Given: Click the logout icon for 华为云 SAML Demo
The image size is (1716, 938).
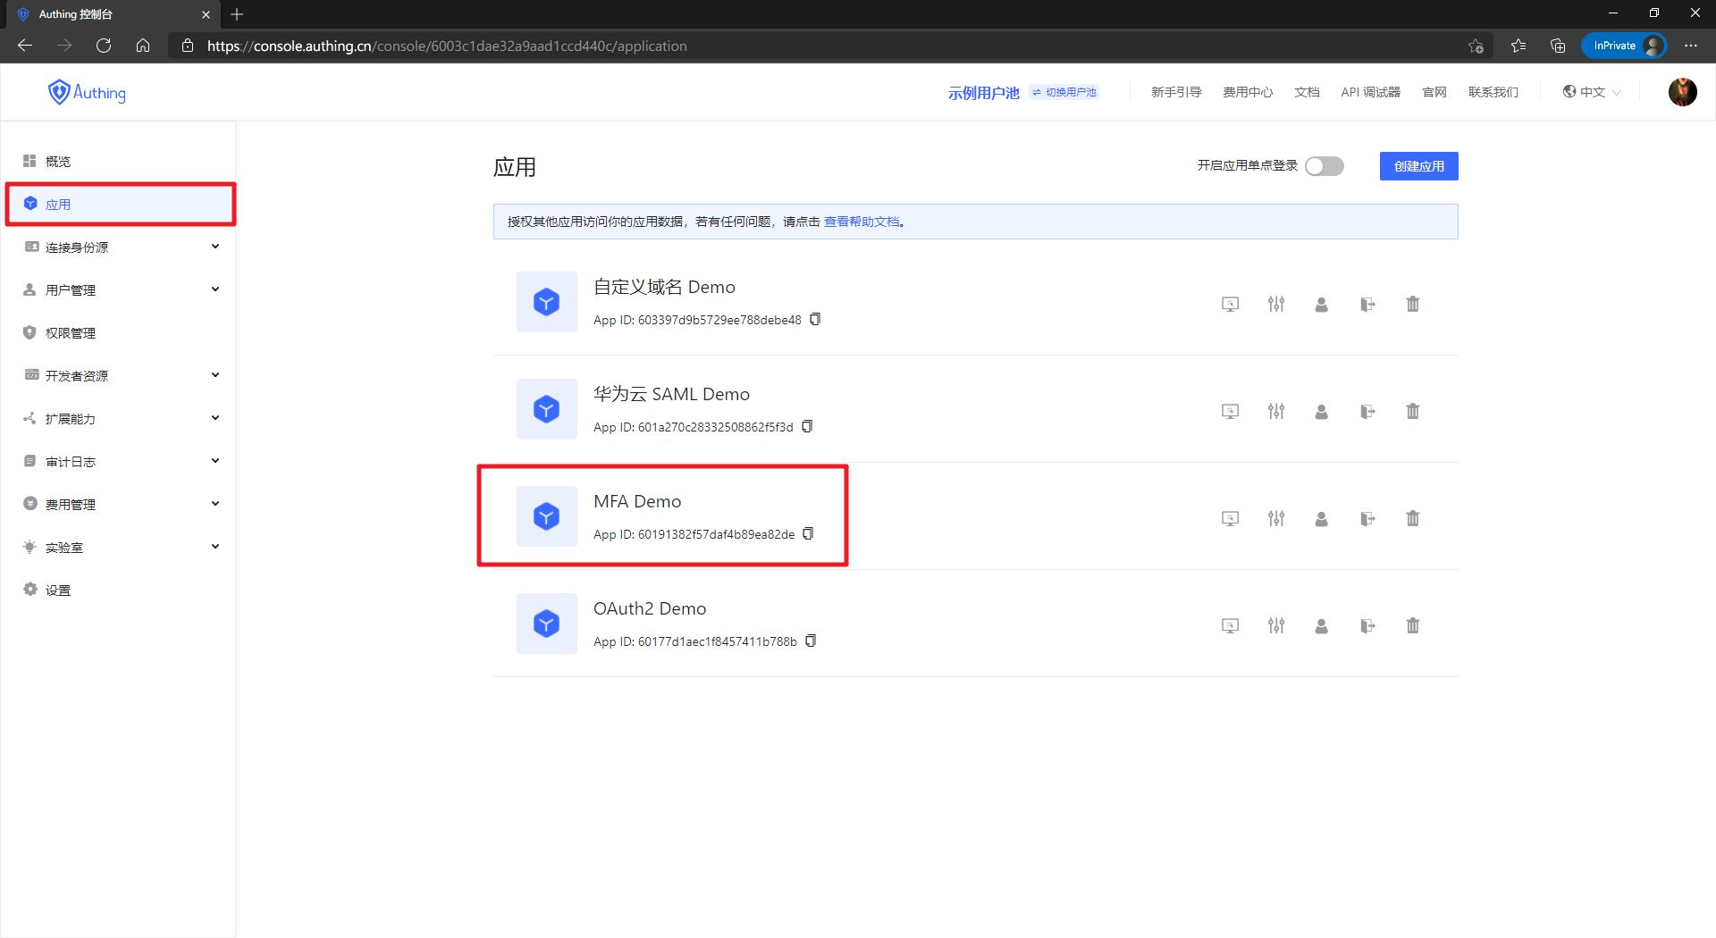Looking at the screenshot, I should pyautogui.click(x=1367, y=412).
